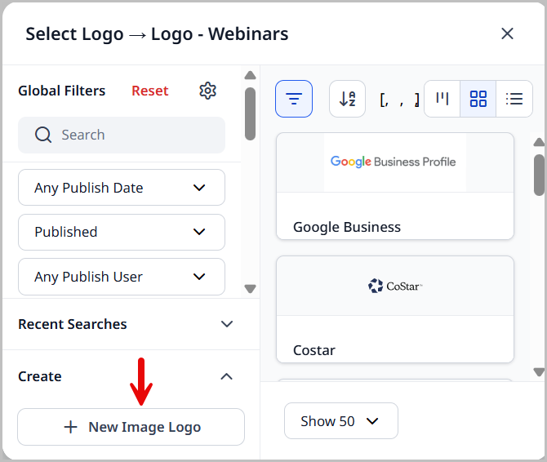Open the Any Publish Date dropdown
547x462 pixels.
122,188
